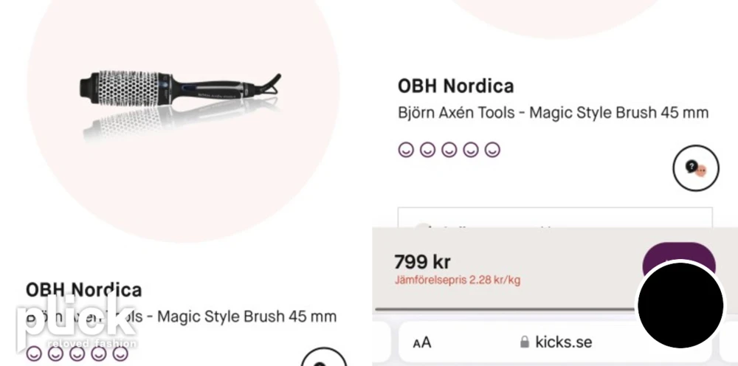Open the help chat bubble icon
Image resolution: width=738 pixels, height=366 pixels.
(696, 168)
